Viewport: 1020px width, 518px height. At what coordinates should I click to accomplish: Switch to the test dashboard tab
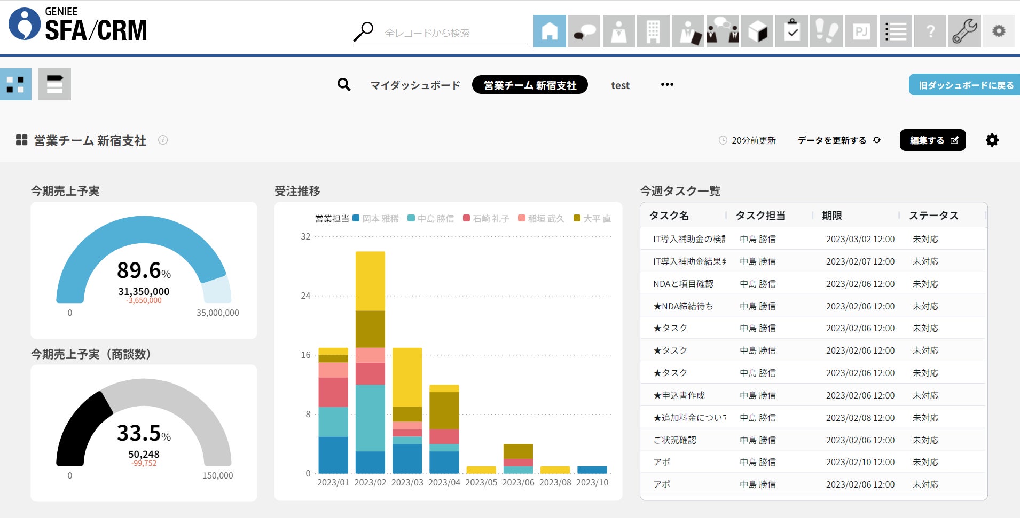621,85
